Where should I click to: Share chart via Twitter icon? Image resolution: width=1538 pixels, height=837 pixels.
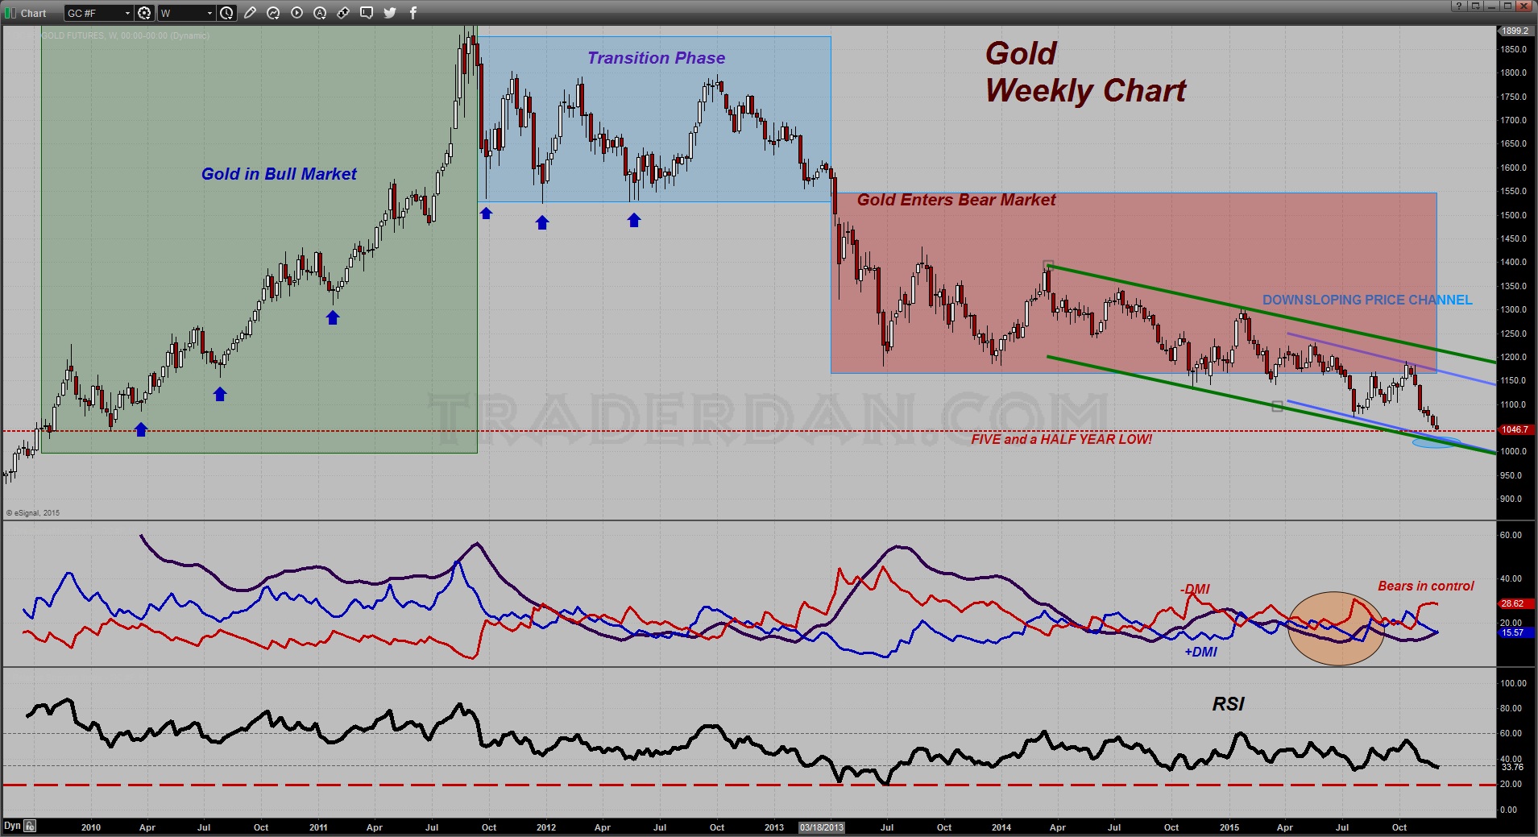click(x=390, y=13)
